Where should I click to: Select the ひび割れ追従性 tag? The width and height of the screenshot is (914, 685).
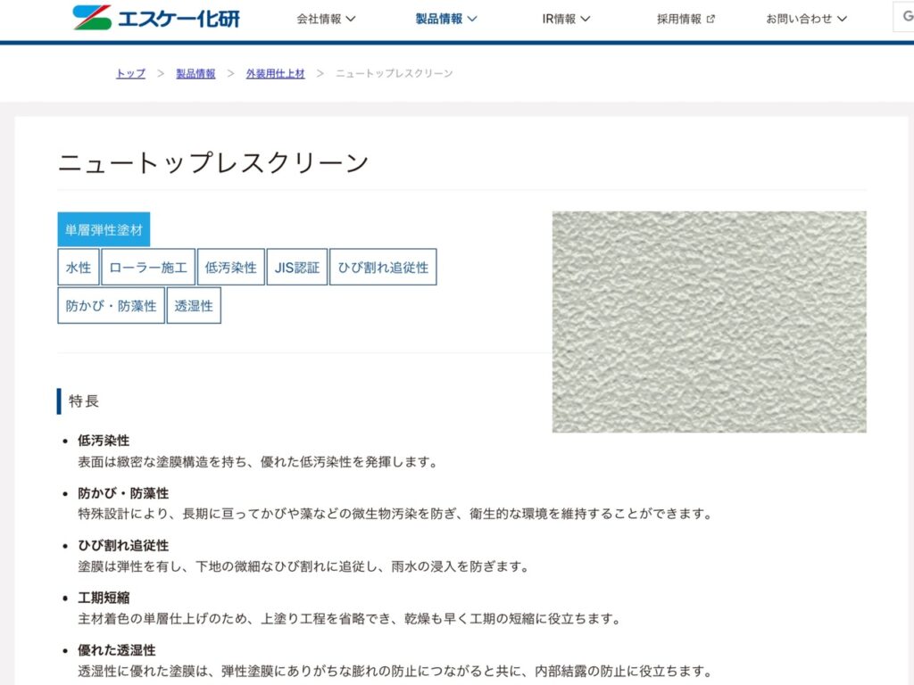click(383, 268)
